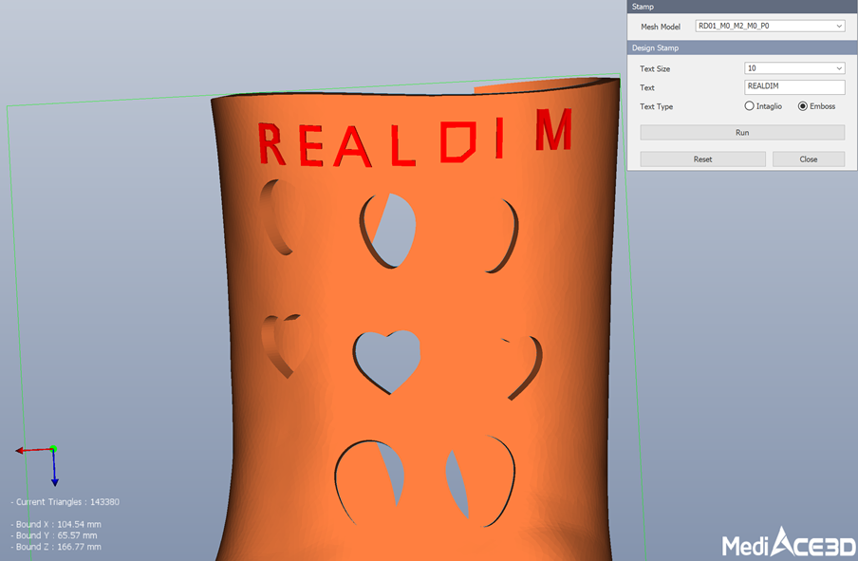This screenshot has height=561, width=858.
Task: Click the Bound Z dimension text
Action: pos(56,547)
